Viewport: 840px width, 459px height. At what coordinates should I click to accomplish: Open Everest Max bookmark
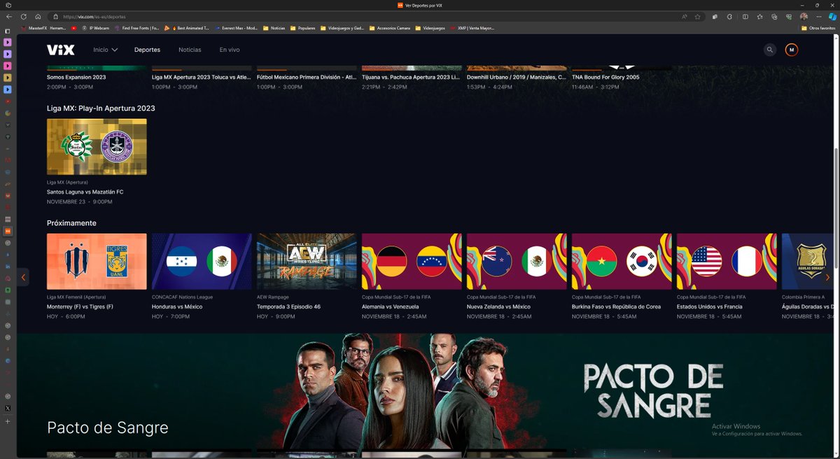pos(237,28)
